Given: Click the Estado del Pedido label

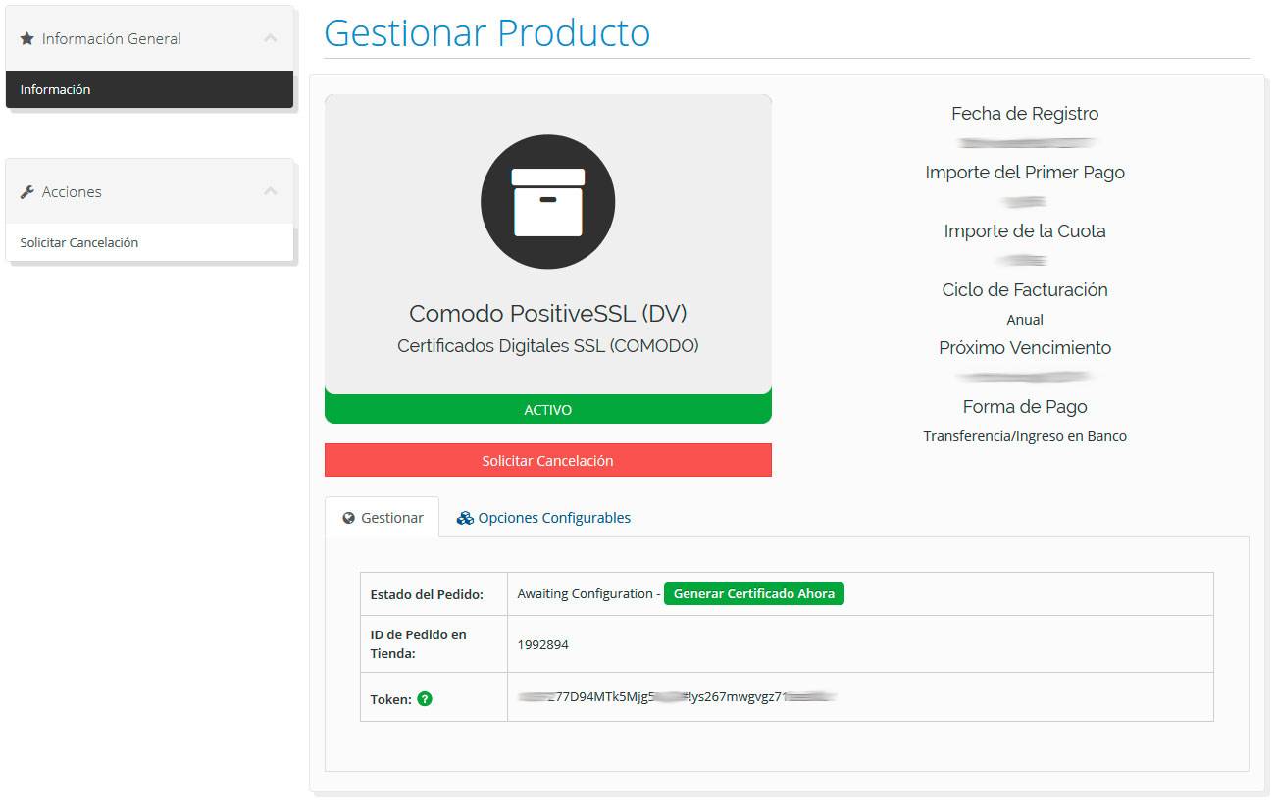Looking at the screenshot, I should click(x=427, y=594).
